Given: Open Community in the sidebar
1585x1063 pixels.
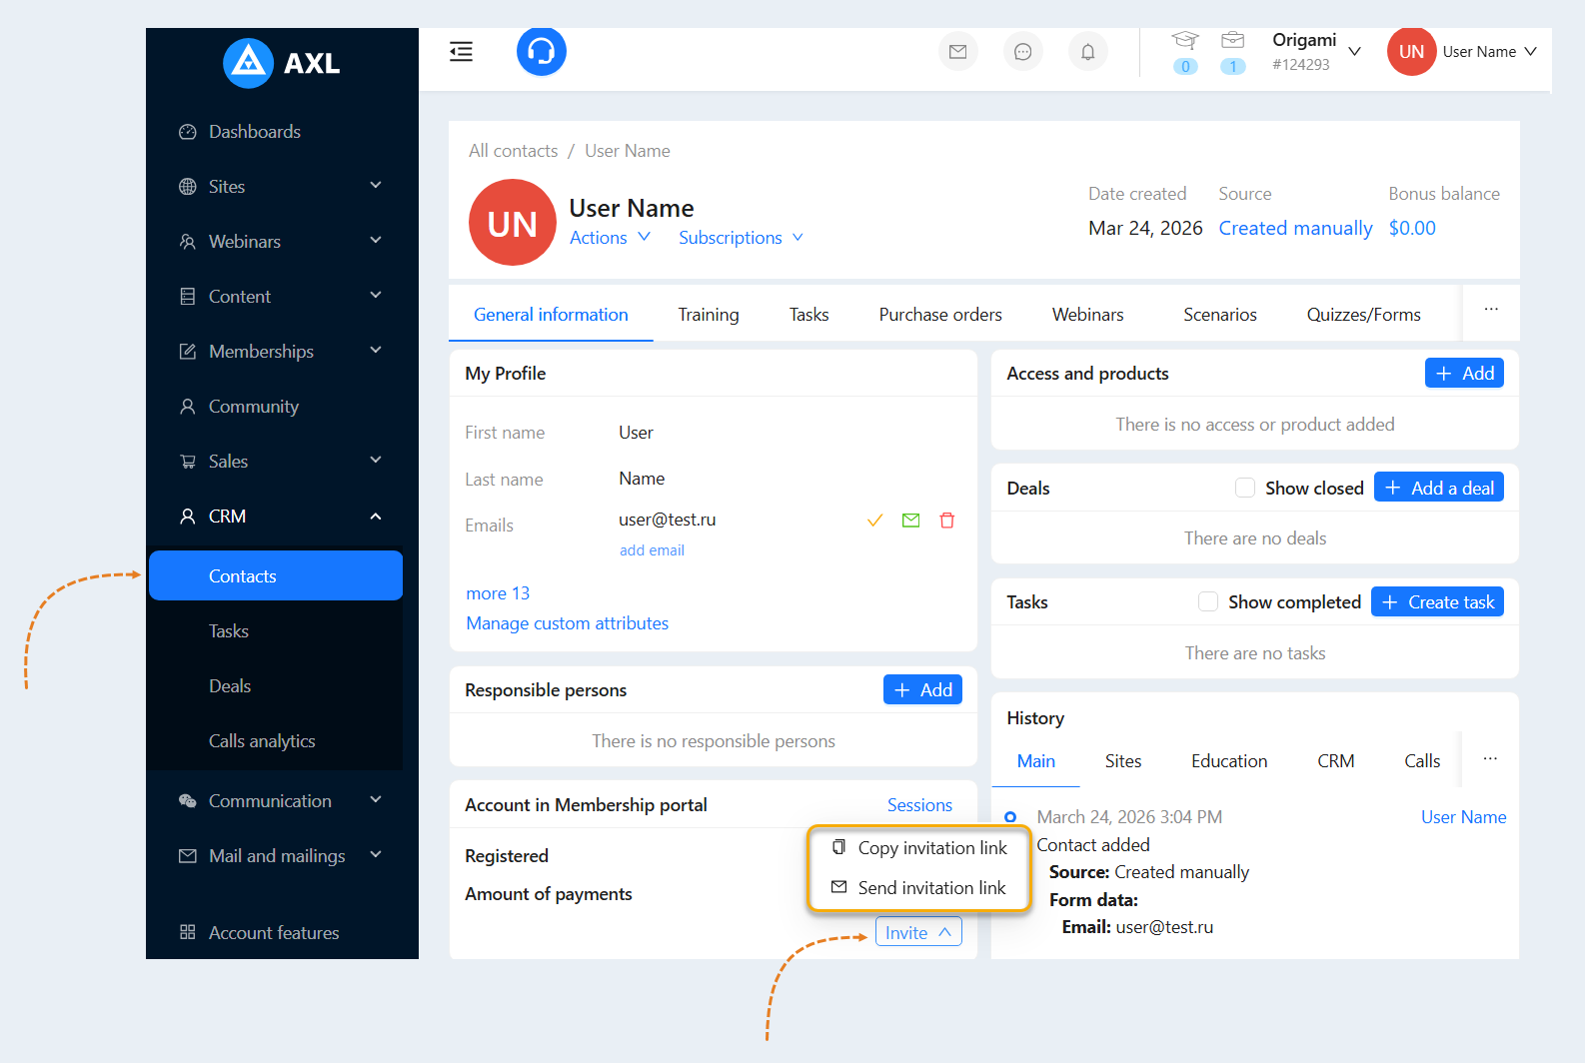Looking at the screenshot, I should 253,407.
